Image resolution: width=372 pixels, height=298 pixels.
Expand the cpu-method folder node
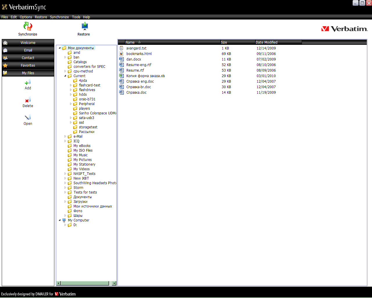point(65,71)
